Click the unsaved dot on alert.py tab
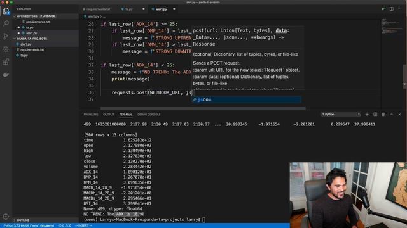The width and height of the screenshot is (407, 228). (174, 9)
